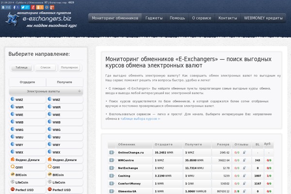Click the orange Odnoklassniki share button
This screenshot has height=194, width=291.
pyautogui.click(x=40, y=7)
